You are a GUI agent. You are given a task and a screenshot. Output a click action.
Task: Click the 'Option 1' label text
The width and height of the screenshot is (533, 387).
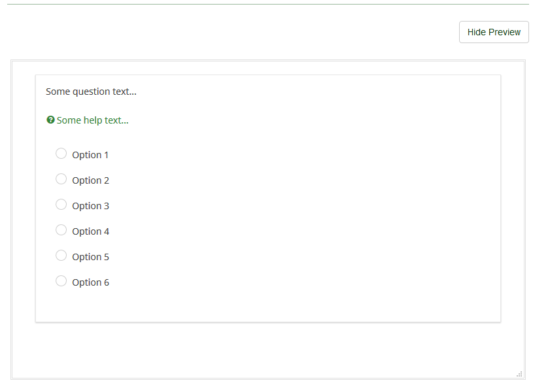(90, 155)
